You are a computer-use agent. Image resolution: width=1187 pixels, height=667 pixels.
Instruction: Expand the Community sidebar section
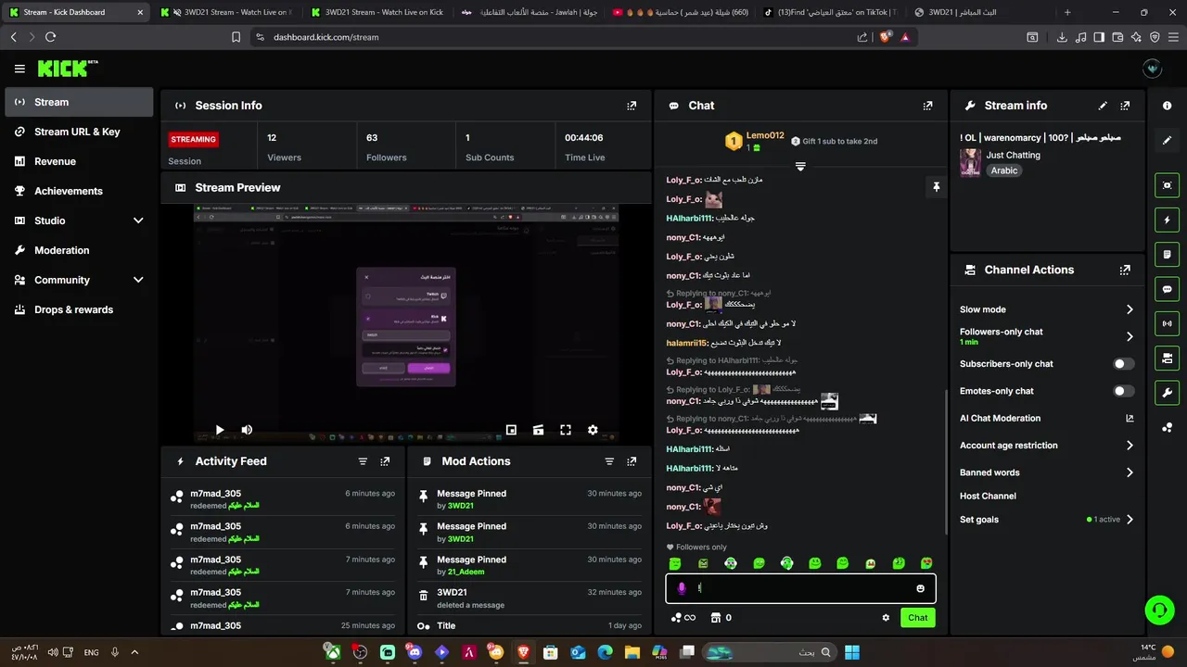(x=138, y=280)
